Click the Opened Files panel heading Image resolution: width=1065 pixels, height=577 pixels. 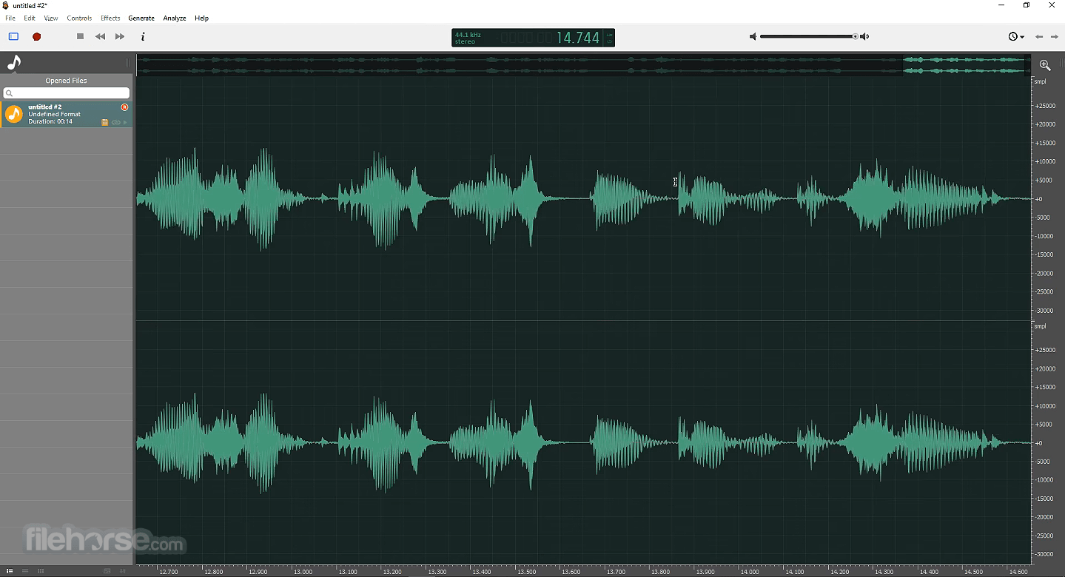pyautogui.click(x=66, y=81)
